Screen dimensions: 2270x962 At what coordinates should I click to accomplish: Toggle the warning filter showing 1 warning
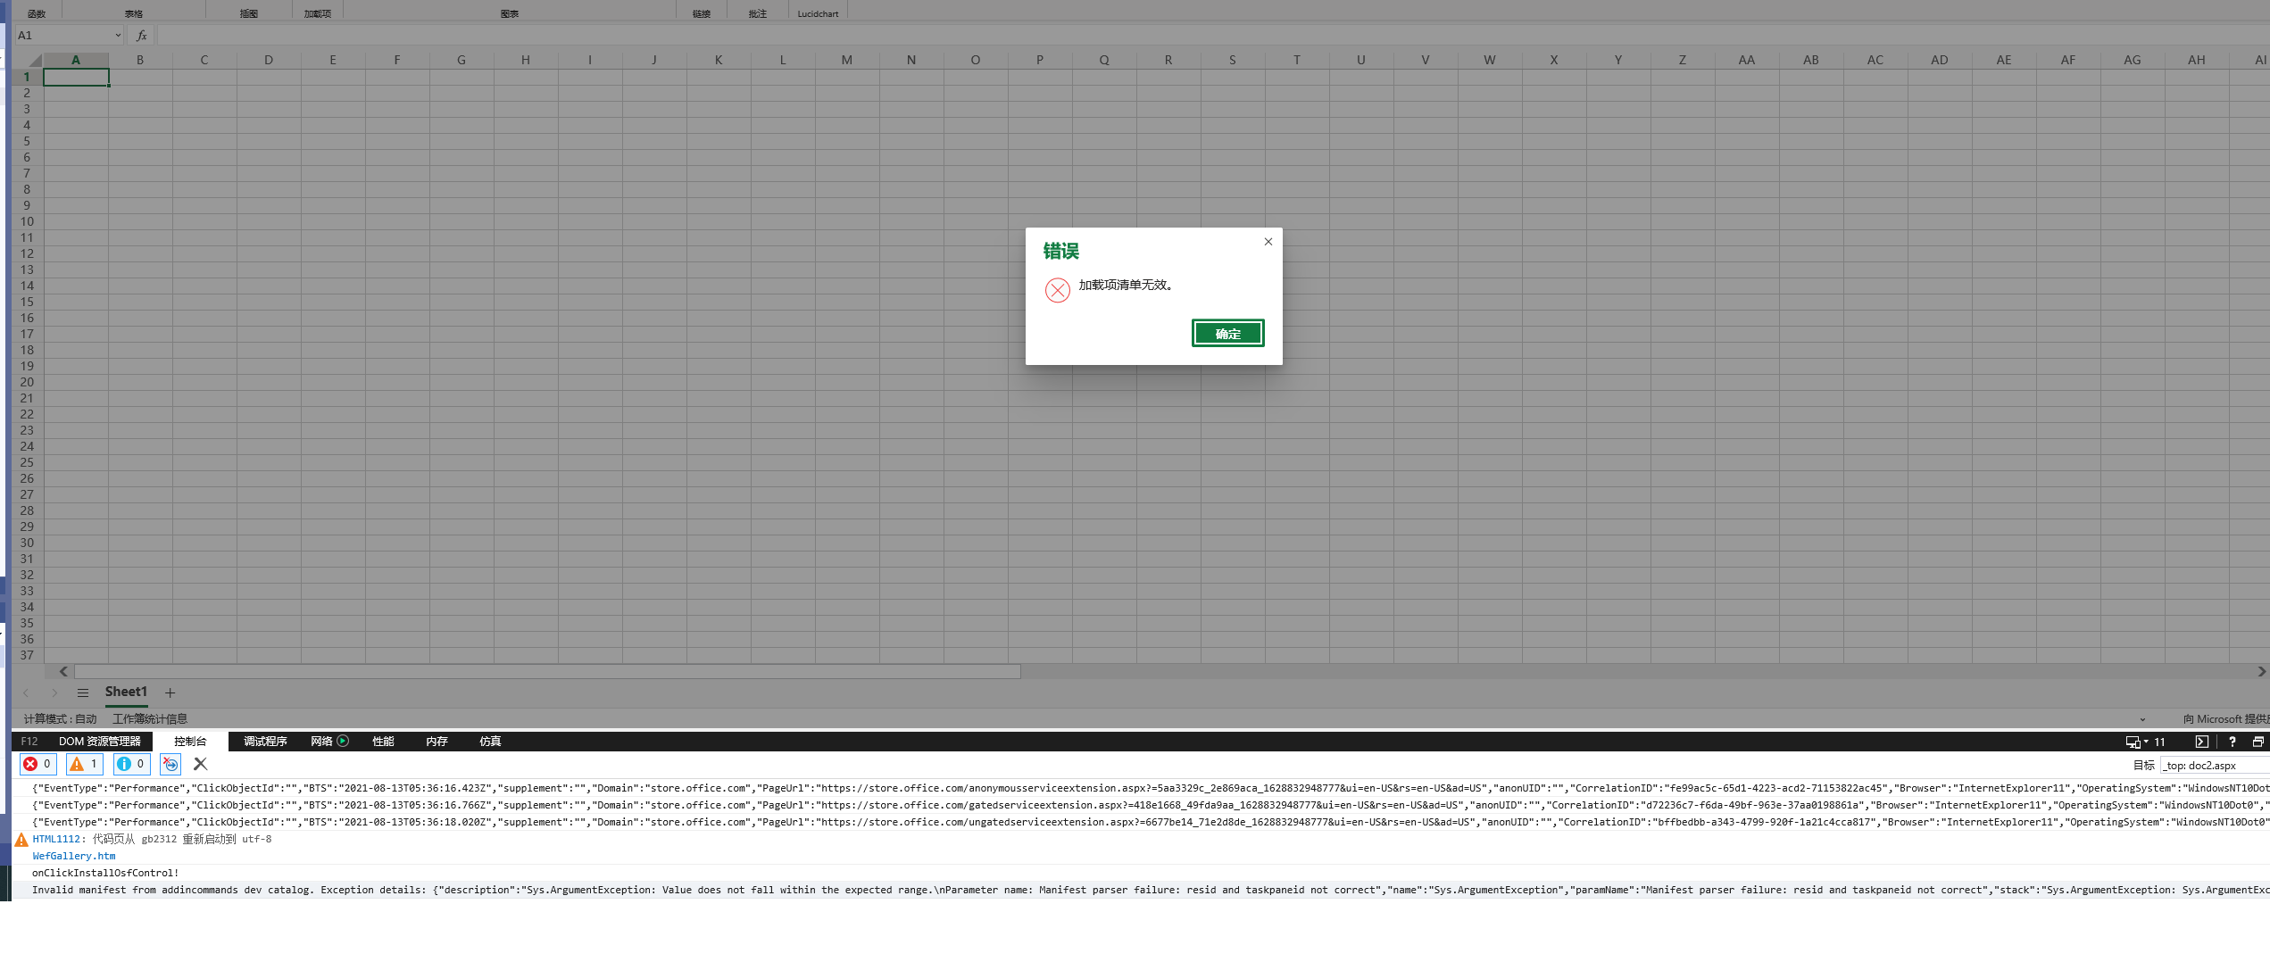coord(84,764)
